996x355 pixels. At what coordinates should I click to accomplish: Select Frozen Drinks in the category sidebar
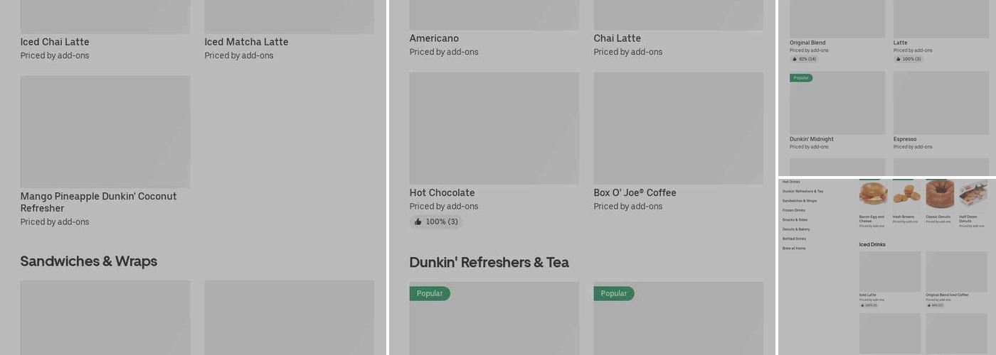(794, 211)
